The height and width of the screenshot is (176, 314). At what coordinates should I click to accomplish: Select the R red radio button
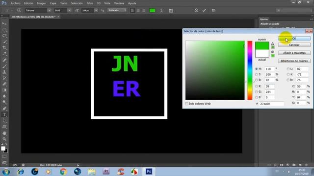coord(257,87)
